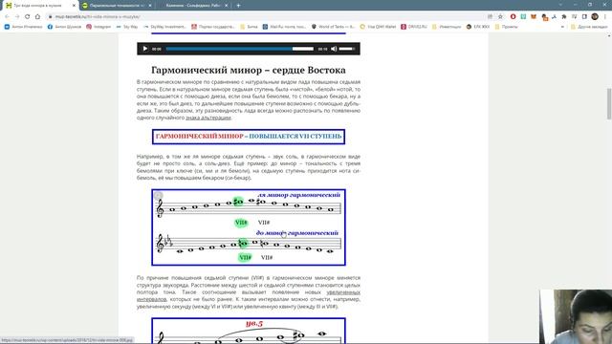The image size is (612, 344).
Task: Switch to the second browser tab
Action: click(x=117, y=6)
